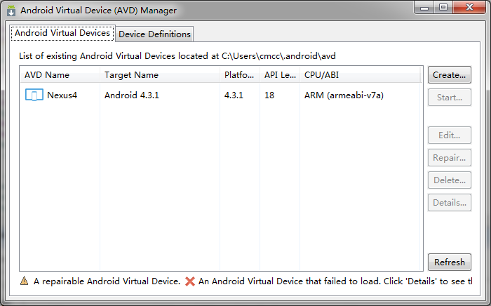Click the Details... button
The image size is (491, 306).
click(x=449, y=203)
